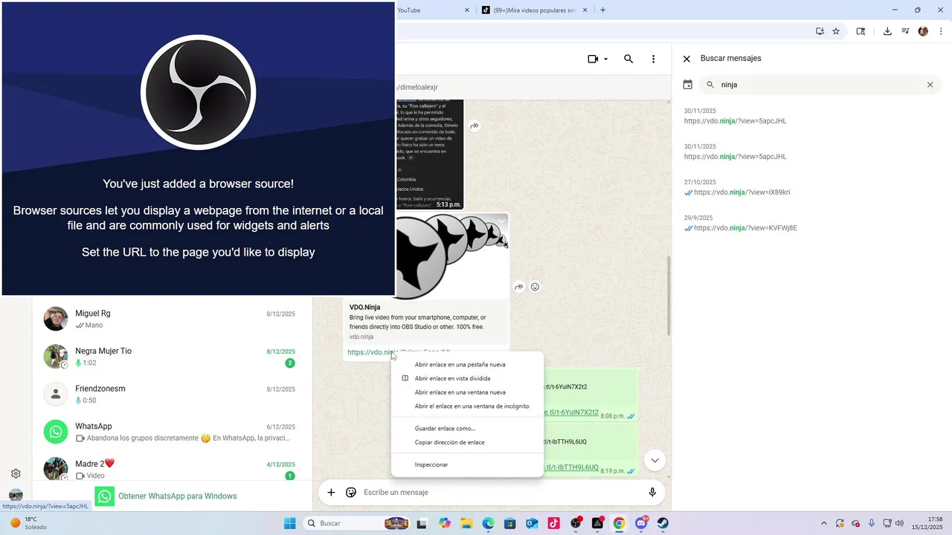Viewport: 952px width, 535px height.
Task: Open Steam from the taskbar
Action: click(x=663, y=523)
